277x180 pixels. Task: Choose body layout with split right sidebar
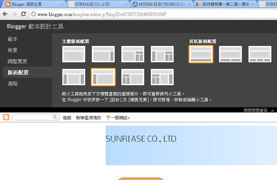point(133,54)
